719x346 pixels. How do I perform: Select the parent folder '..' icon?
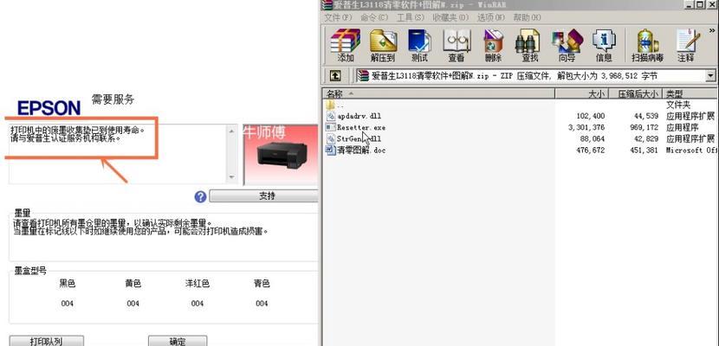pyautogui.click(x=330, y=105)
